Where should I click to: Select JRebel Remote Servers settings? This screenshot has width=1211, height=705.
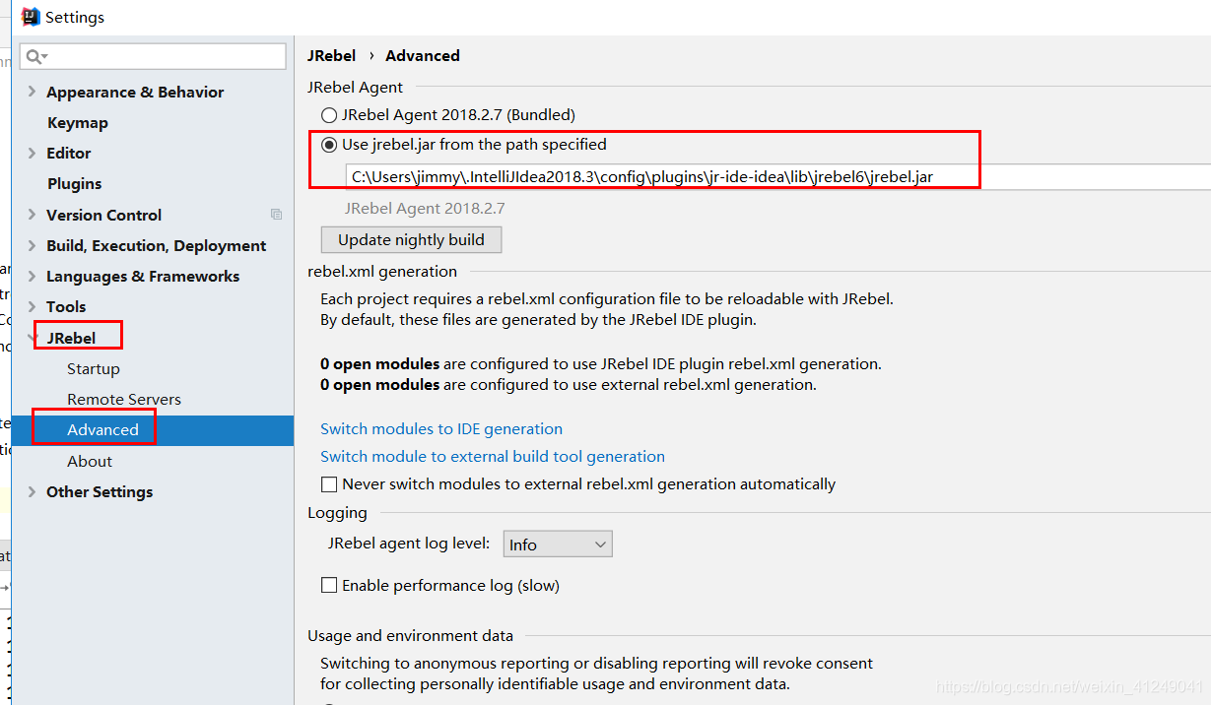click(x=124, y=400)
